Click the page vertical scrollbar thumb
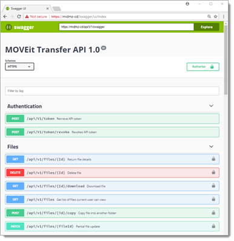Viewport: 234px width, 241px height. [x=226, y=59]
